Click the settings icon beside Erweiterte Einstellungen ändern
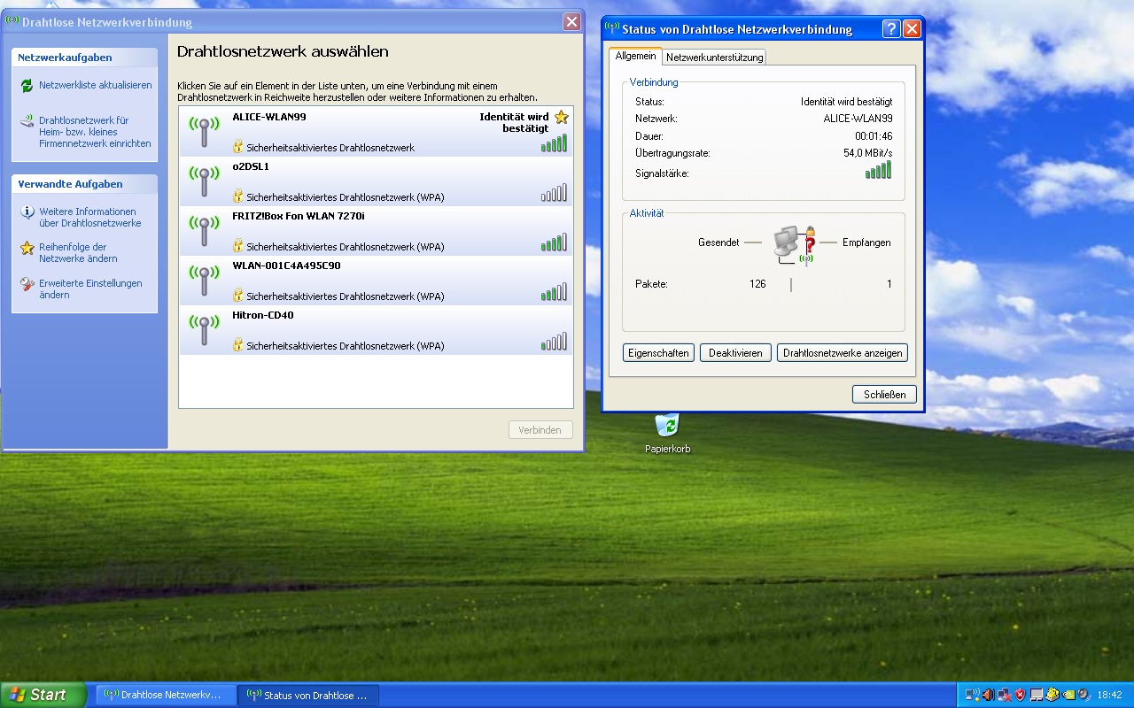Image resolution: width=1134 pixels, height=708 pixels. click(27, 284)
